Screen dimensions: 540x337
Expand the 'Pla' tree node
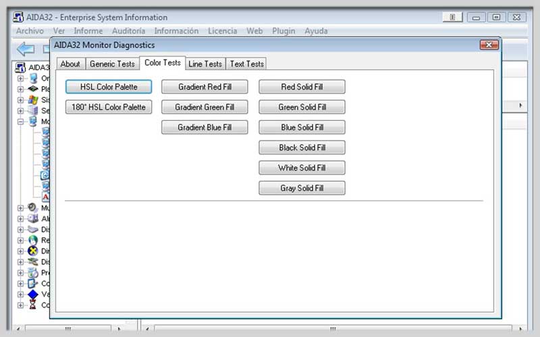coord(21,89)
